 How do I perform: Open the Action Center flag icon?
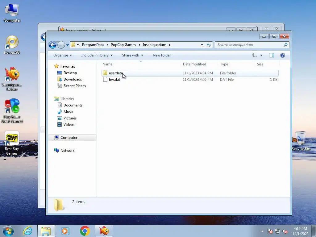pos(270,231)
